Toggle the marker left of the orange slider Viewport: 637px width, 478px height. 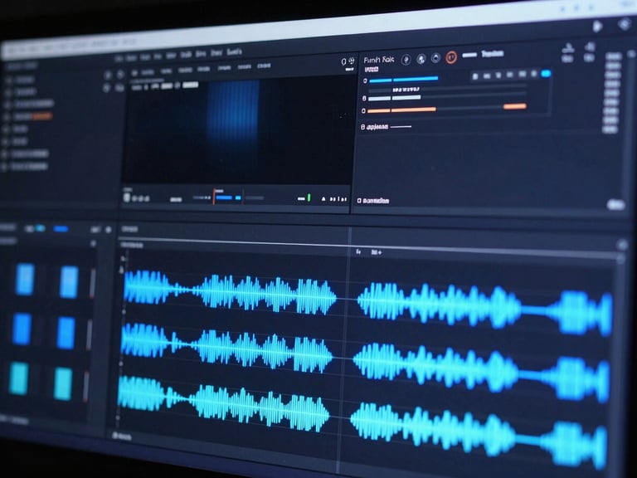363,110
